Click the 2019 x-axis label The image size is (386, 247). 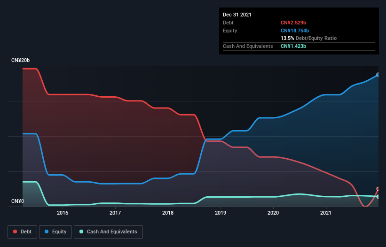point(221,213)
